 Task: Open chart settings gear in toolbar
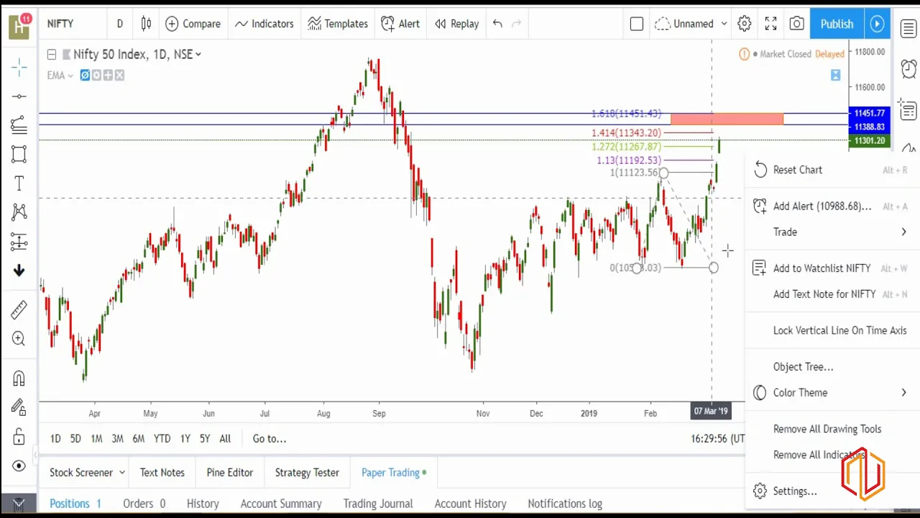click(x=745, y=24)
